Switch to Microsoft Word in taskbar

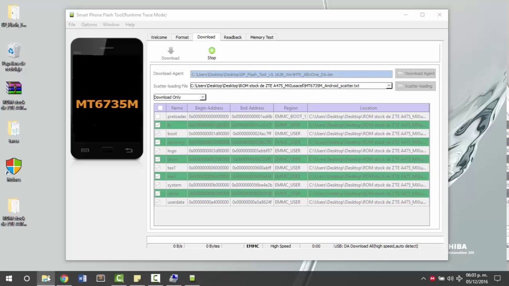pyautogui.click(x=82, y=278)
